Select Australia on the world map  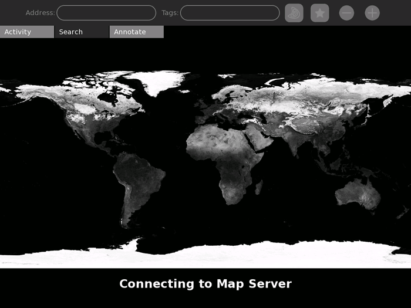(358, 192)
